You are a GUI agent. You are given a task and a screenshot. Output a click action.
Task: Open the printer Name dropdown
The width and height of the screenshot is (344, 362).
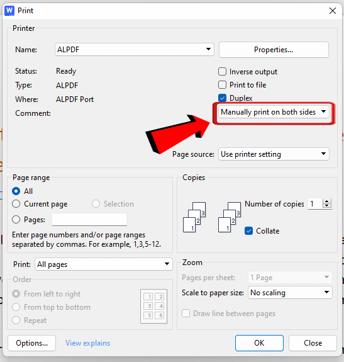point(135,49)
